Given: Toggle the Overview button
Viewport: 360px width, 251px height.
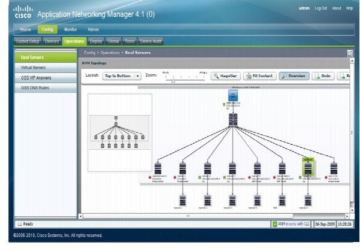Looking at the screenshot, I should tap(294, 76).
